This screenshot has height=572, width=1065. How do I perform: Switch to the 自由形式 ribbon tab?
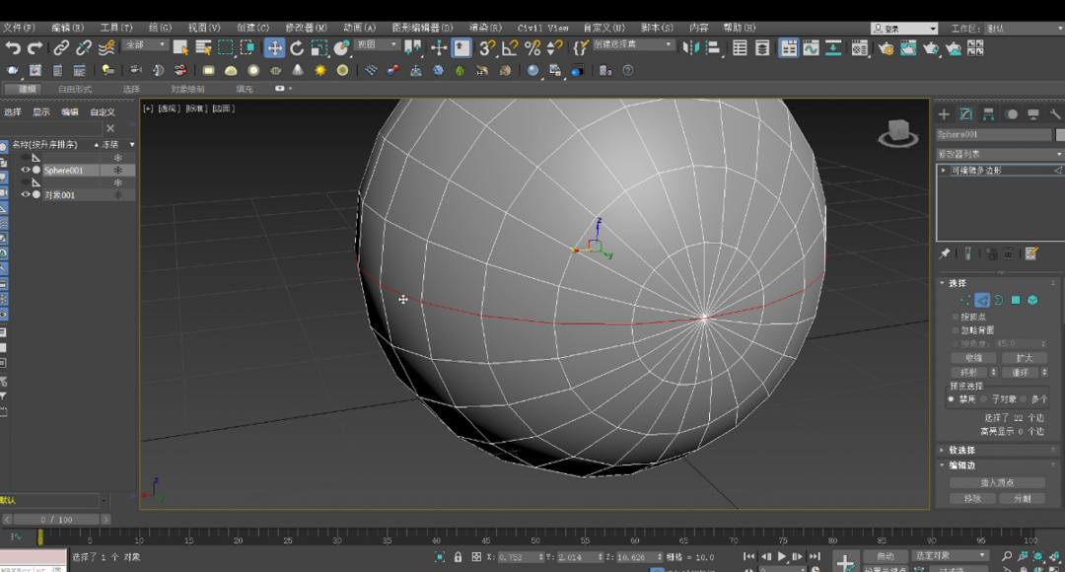[75, 89]
